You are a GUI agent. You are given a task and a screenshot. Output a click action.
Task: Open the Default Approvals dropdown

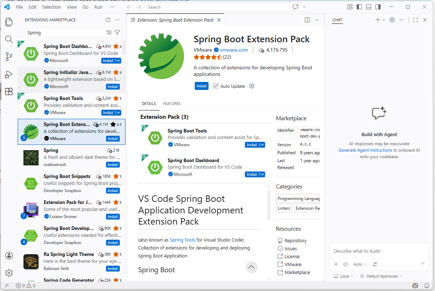pyautogui.click(x=381, y=276)
